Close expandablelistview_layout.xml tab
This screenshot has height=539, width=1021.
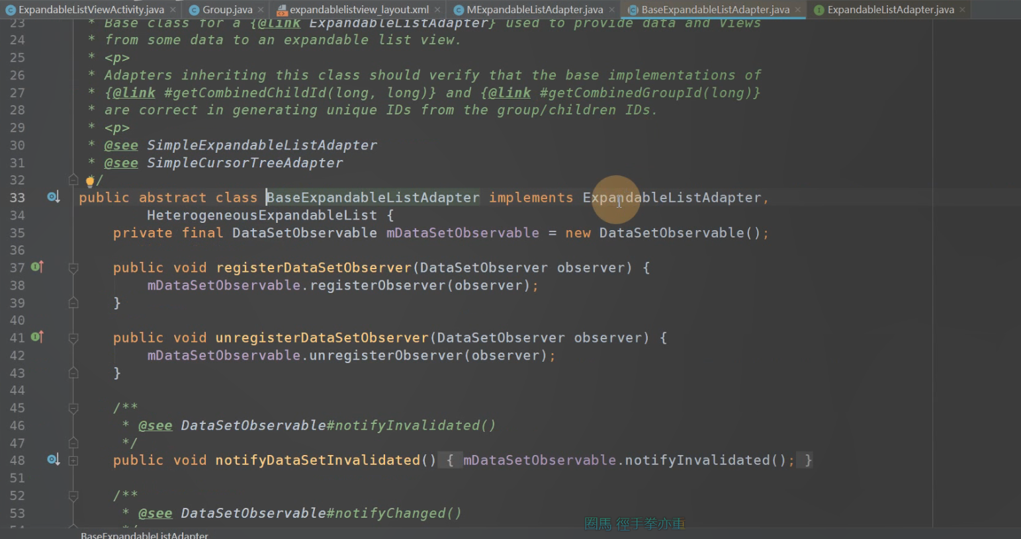(437, 10)
